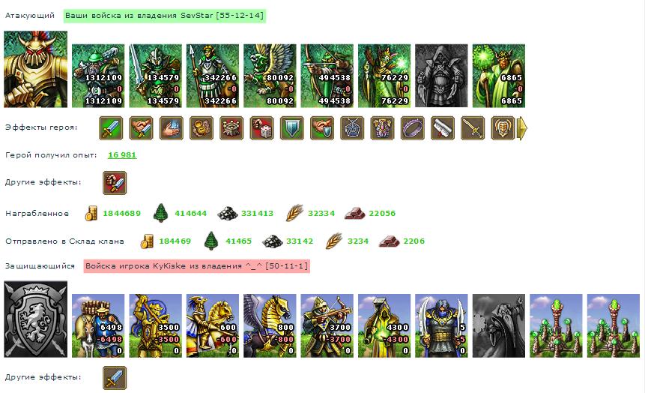Click the purple ring hero effect icon

(413, 128)
